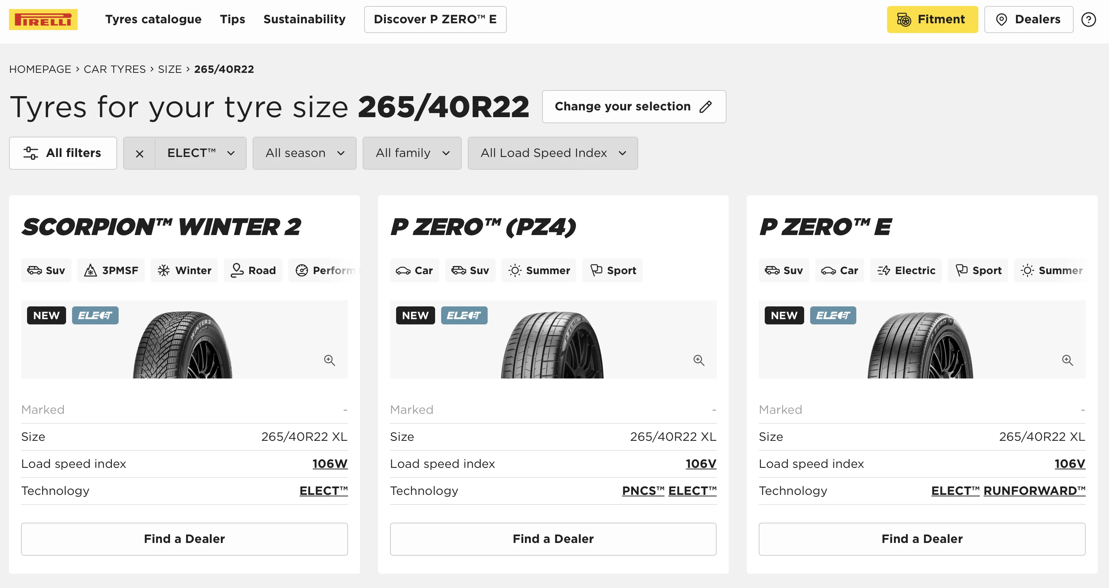Remove the ELECT™ filter tag
Image resolution: width=1109 pixels, height=588 pixels.
coord(139,153)
